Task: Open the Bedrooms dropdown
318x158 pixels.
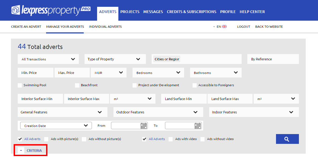Action: [158, 73]
